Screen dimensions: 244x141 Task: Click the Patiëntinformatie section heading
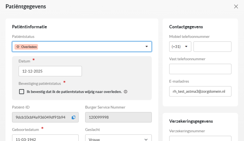30,27
